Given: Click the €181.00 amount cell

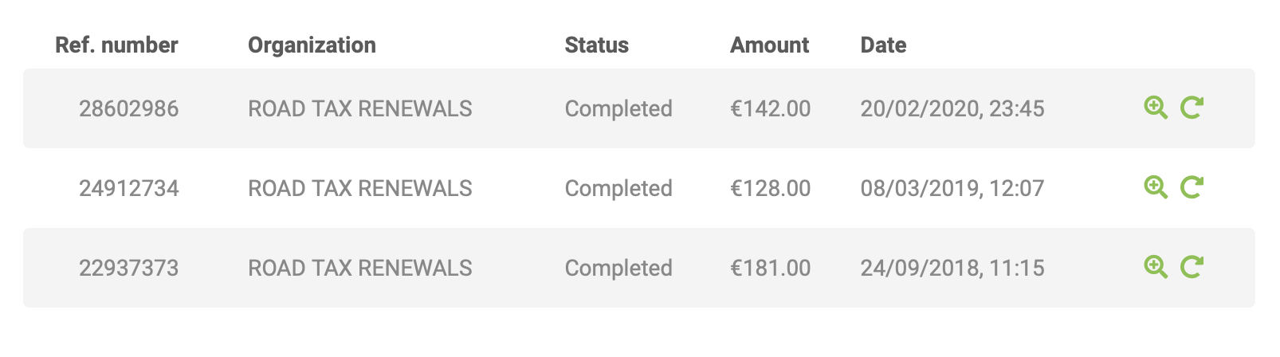Looking at the screenshot, I should pos(771,268).
